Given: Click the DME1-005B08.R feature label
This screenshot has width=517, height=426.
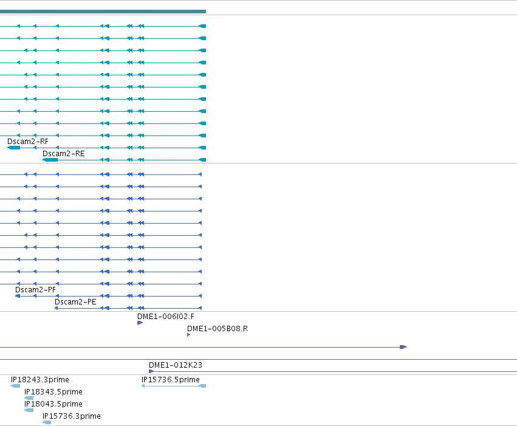Looking at the screenshot, I should click(x=217, y=329).
